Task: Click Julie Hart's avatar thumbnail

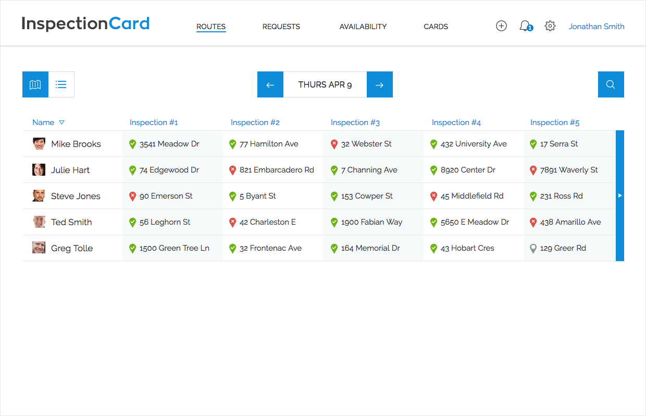Action: (x=39, y=170)
